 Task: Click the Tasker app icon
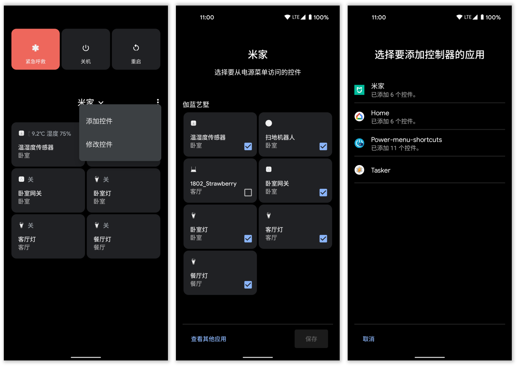pyautogui.click(x=359, y=170)
